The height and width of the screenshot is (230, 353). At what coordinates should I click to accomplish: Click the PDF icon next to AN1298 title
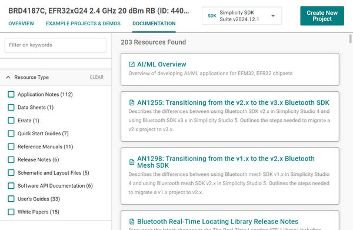pyautogui.click(x=132, y=162)
